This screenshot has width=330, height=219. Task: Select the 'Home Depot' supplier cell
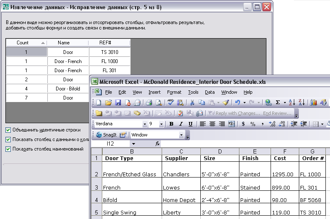pos(181,197)
